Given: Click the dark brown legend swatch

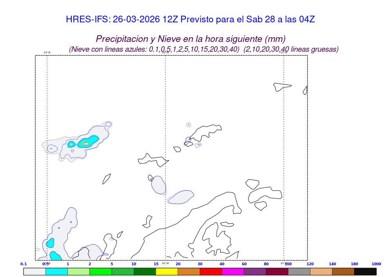Looking at the screenshot, I should [x=343, y=271].
